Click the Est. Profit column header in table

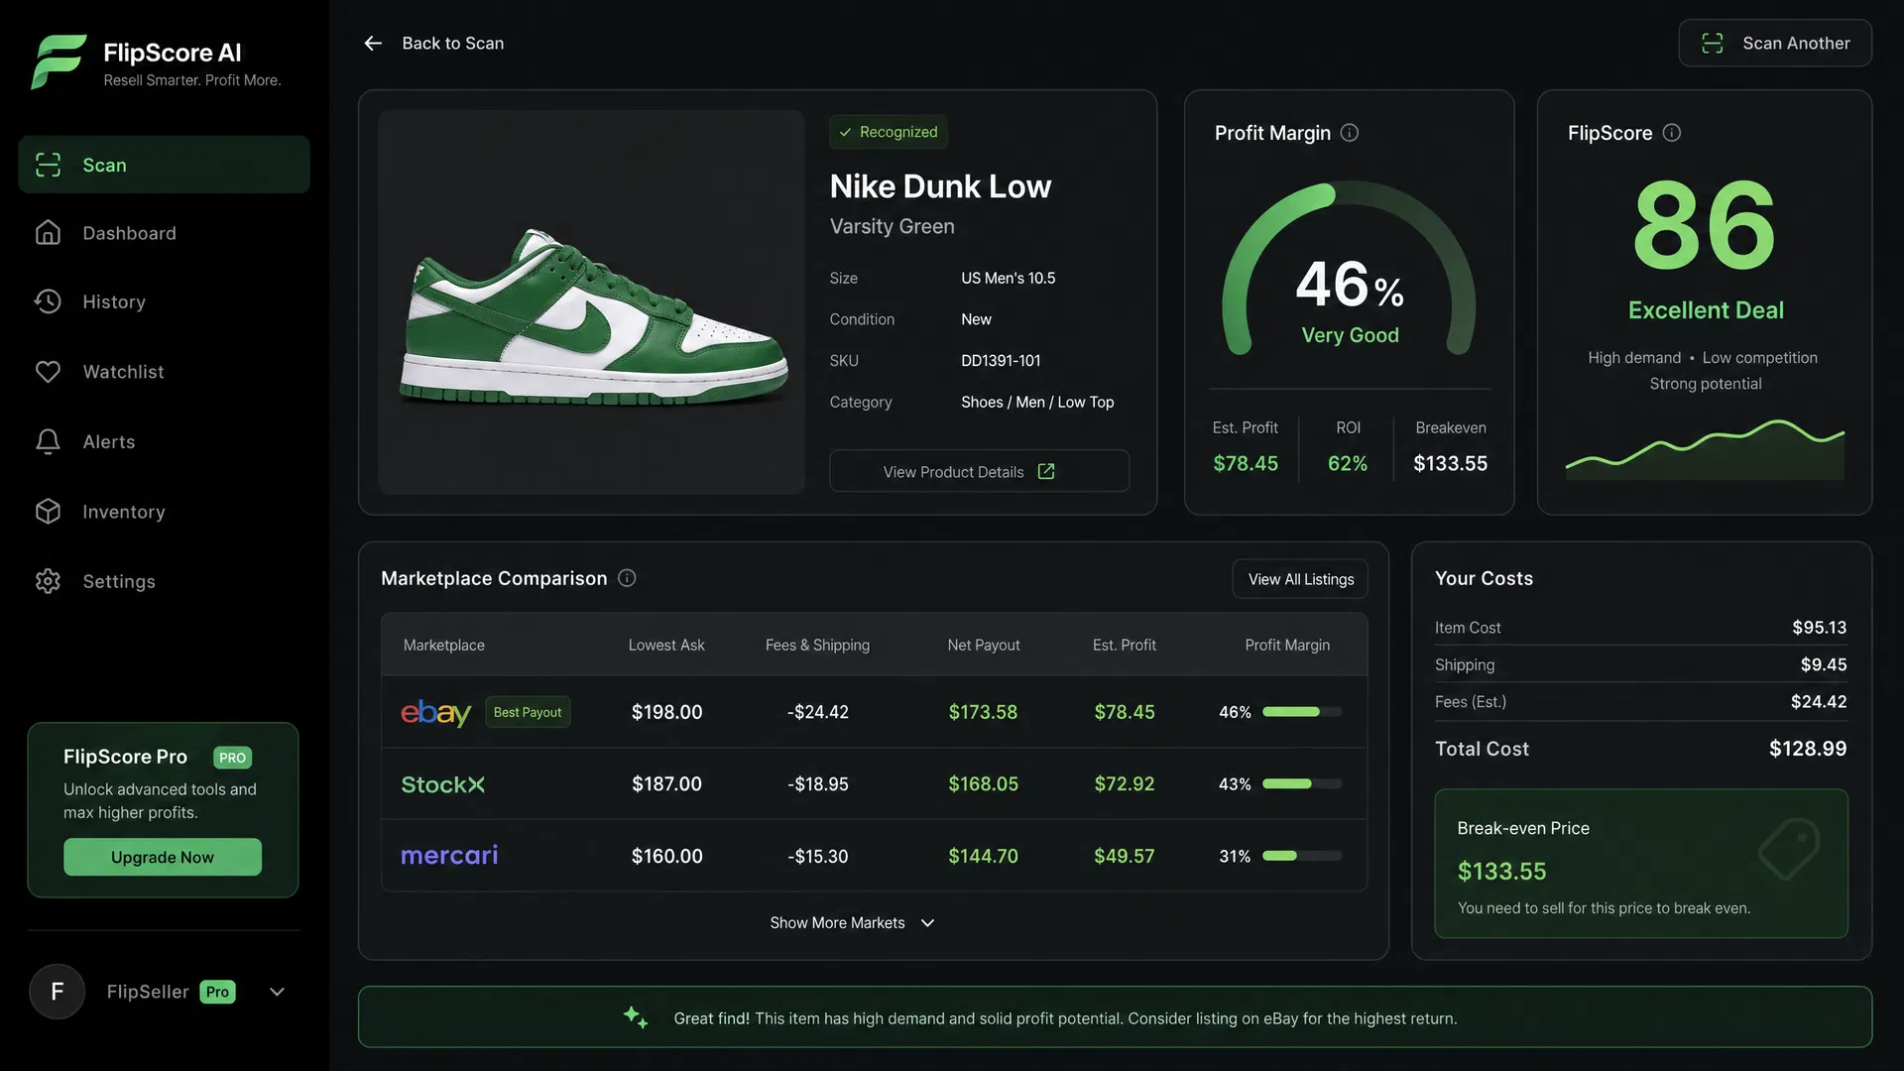1125,645
